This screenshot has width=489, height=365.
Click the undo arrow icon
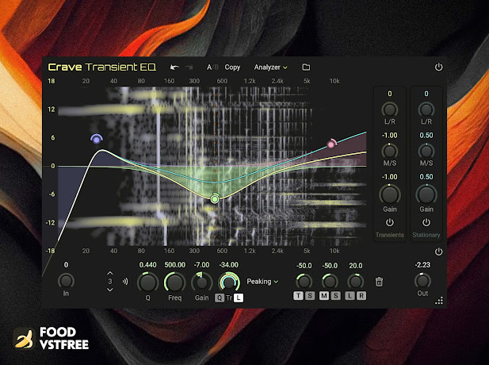pyautogui.click(x=174, y=67)
